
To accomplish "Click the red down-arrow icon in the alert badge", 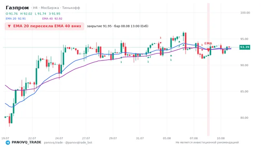I will pyautogui.click(x=9, y=26).
